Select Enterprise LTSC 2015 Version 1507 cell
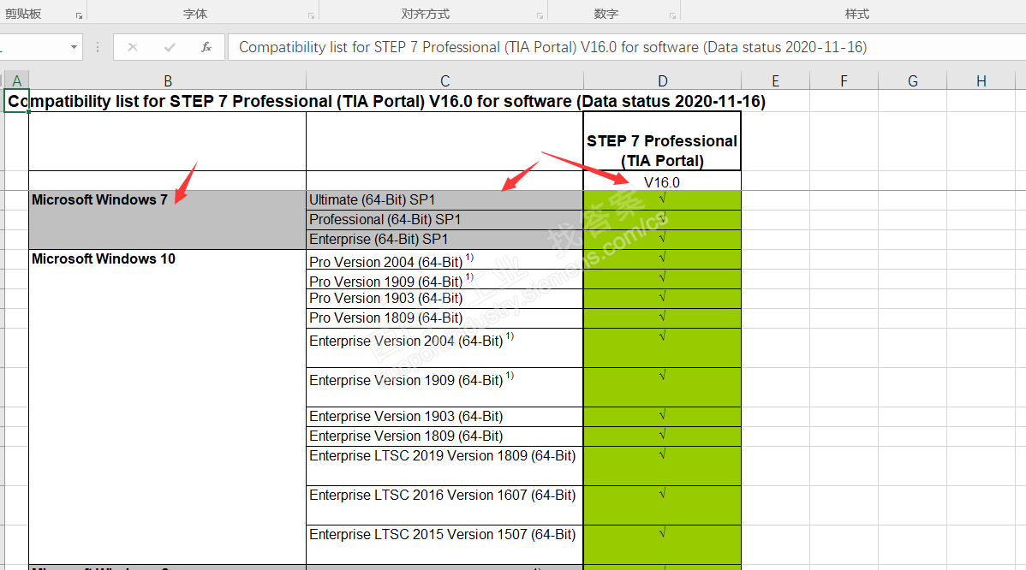1026x570 pixels. 445,544
